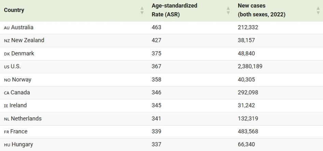Screen dimensions: 323x151
Task: Click the NZ country code icon
Action: pyautogui.click(x=7, y=40)
